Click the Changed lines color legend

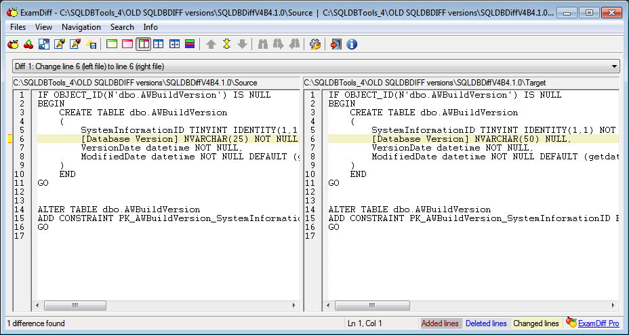tap(536, 323)
